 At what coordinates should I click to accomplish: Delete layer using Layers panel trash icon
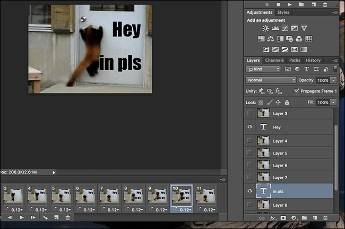[325, 217]
